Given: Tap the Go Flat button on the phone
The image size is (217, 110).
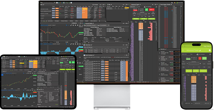Looking at the screenshot, I should point(196,71).
